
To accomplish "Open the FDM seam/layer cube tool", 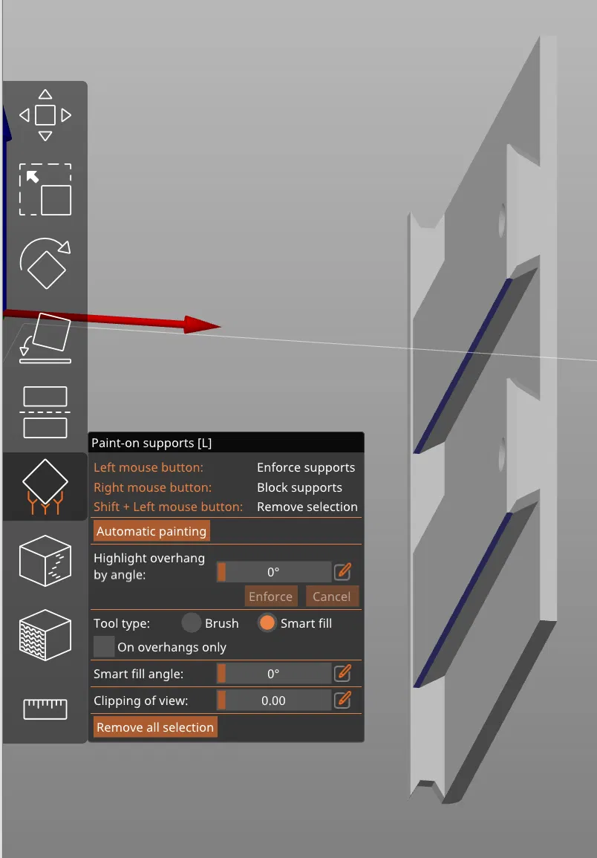I will point(45,634).
